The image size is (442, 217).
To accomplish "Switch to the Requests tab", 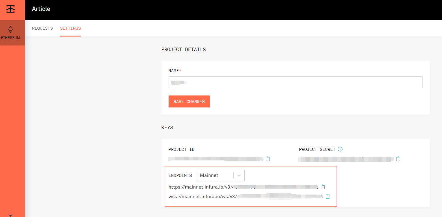I will click(42, 28).
